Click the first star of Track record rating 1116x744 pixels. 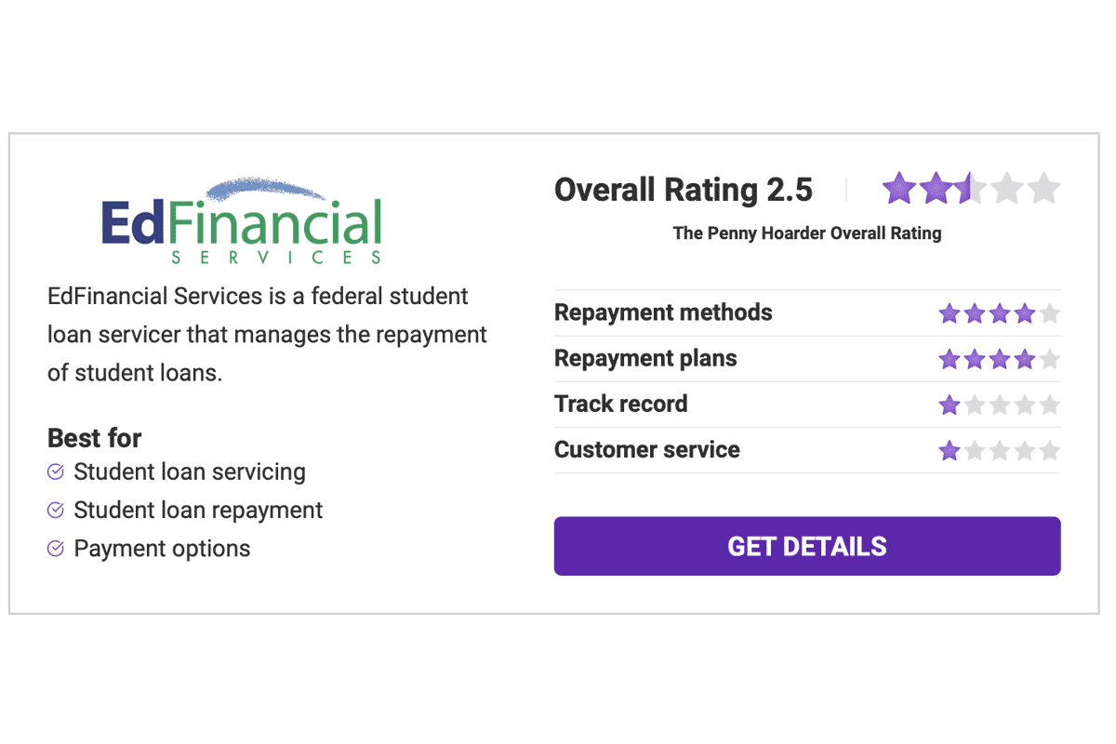(950, 405)
